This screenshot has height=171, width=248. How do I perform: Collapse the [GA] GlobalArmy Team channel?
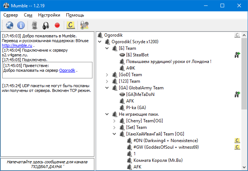coord(107,88)
